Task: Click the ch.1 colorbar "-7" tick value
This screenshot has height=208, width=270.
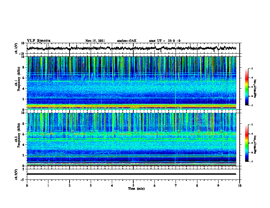Action: [252, 105]
